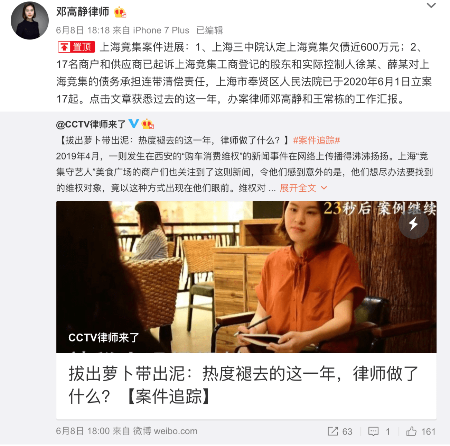The image size is (450, 446).
Task: Open the 微博 weibo.com source link
Action: pyautogui.click(x=165, y=431)
